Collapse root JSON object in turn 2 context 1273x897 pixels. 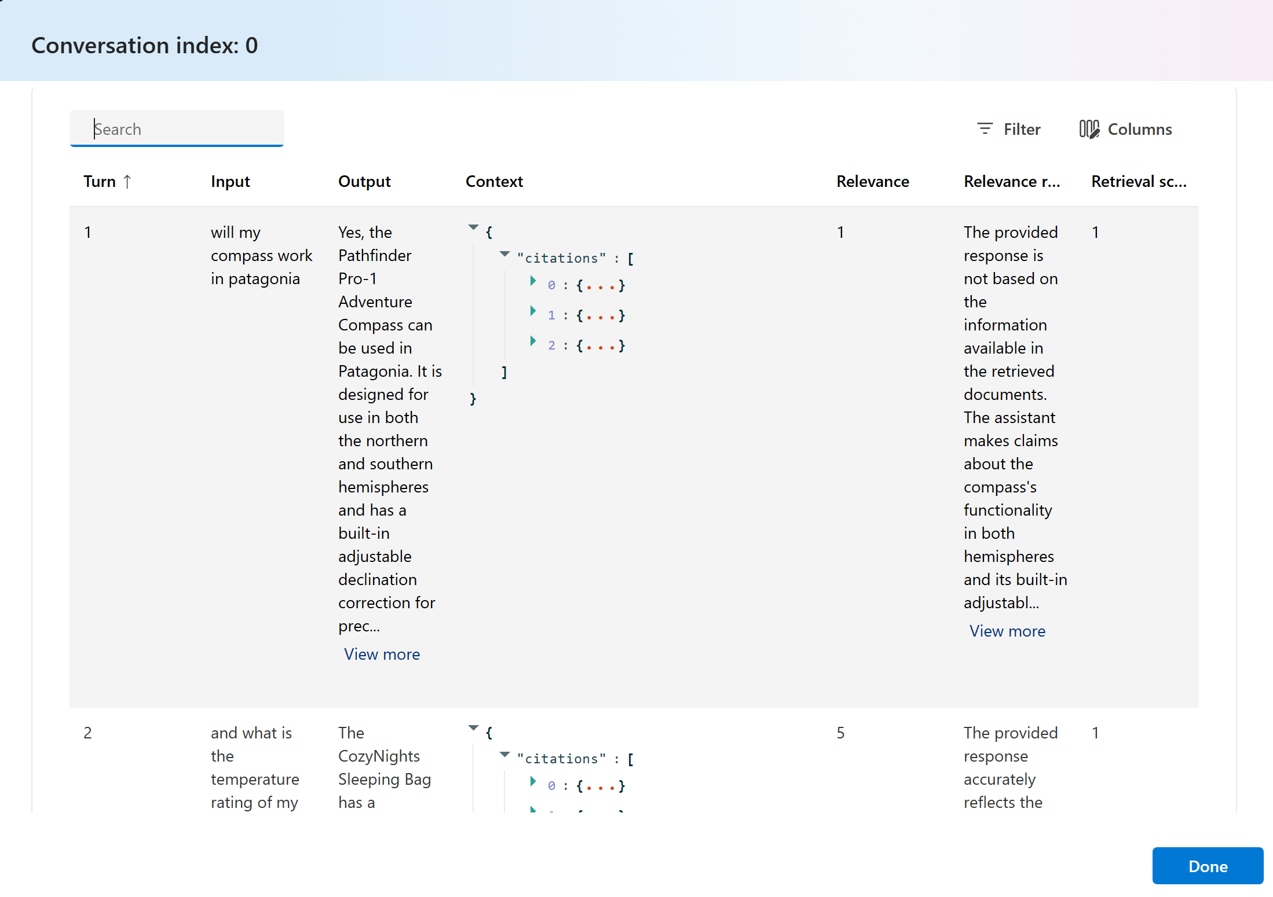click(x=473, y=728)
